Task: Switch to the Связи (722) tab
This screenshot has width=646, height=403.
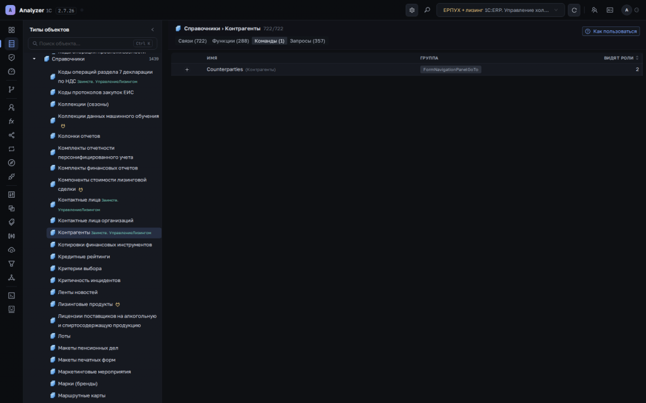Action: [x=192, y=41]
